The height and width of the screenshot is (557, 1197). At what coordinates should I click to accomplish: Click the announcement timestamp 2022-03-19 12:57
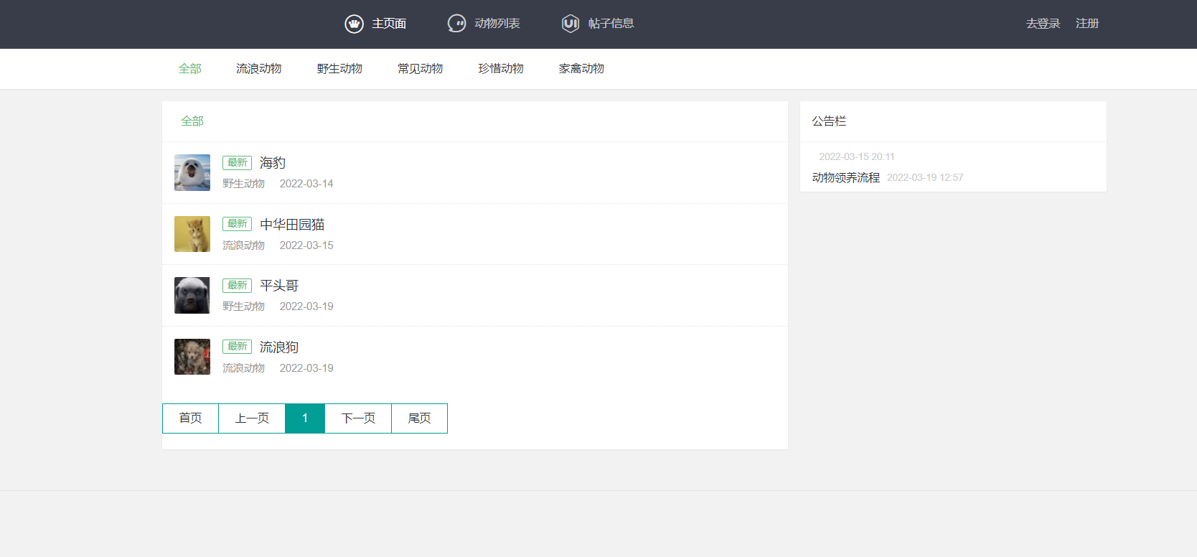pos(925,177)
